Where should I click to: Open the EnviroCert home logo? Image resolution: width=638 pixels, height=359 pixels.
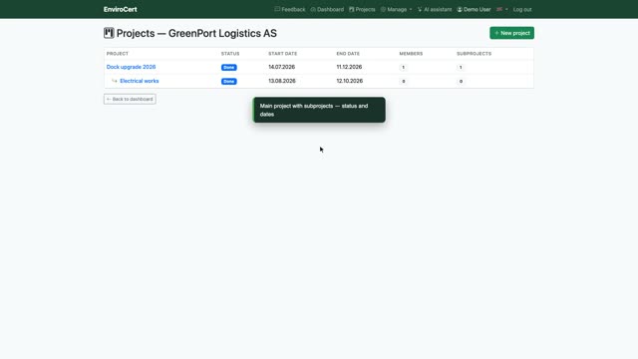pyautogui.click(x=120, y=9)
